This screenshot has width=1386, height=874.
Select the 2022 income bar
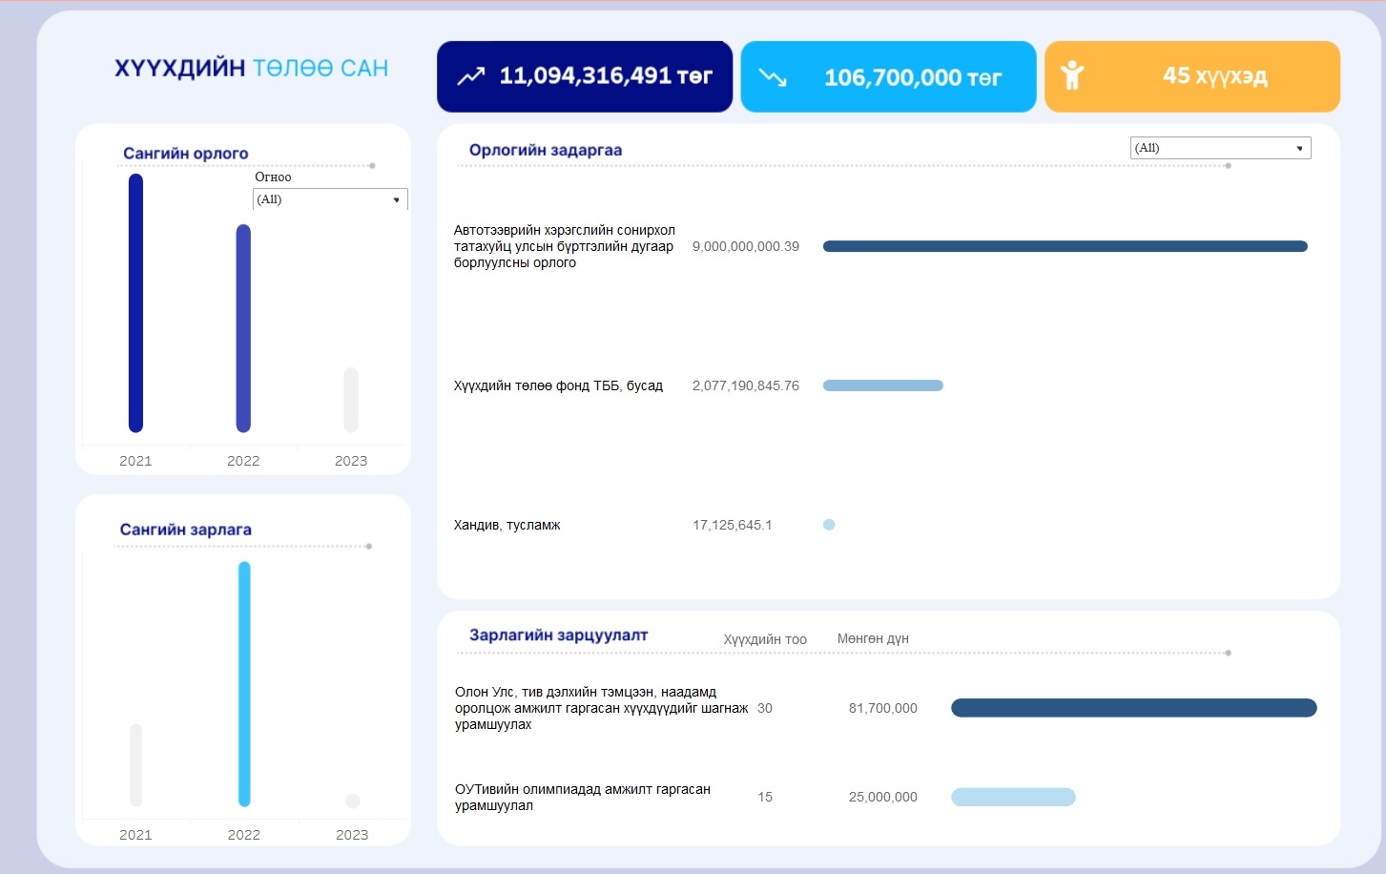(243, 328)
